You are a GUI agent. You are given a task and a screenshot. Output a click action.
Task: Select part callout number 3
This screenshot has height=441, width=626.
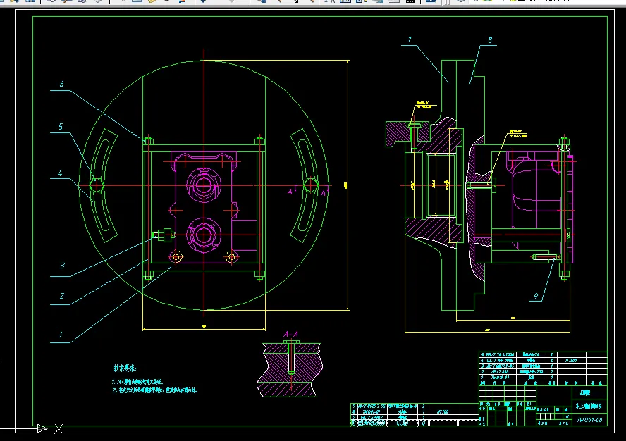(x=62, y=266)
